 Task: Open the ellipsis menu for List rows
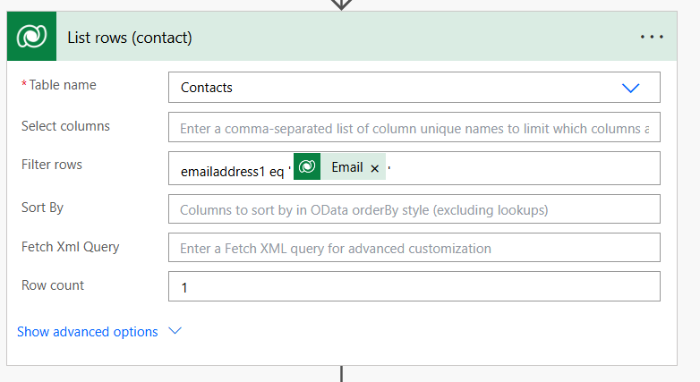(x=652, y=37)
